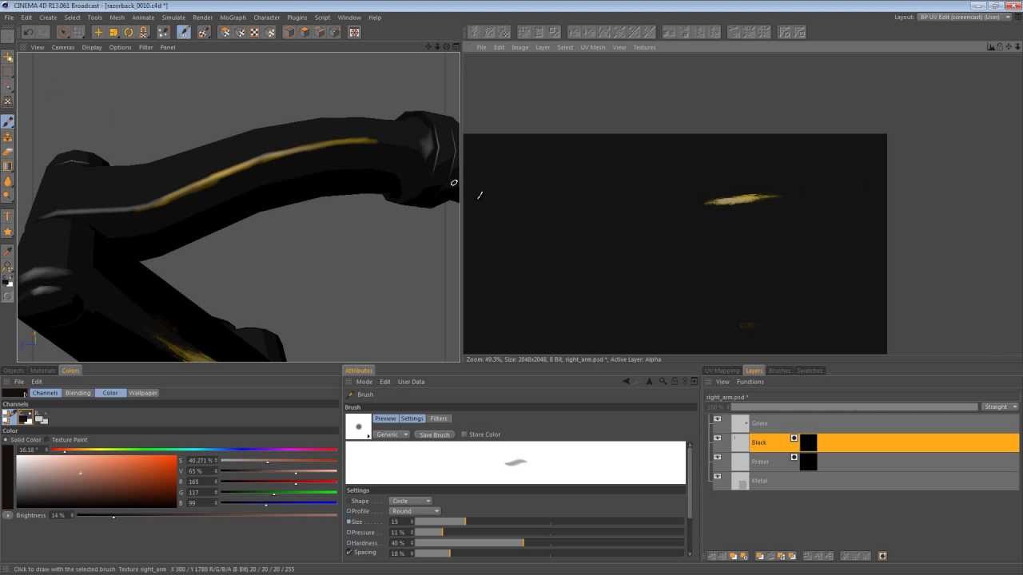This screenshot has width=1023, height=575.
Task: Click the layer mask link icon on Black layer
Action: point(794,438)
